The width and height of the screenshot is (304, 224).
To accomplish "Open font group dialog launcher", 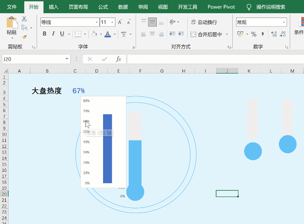I will [x=133, y=47].
